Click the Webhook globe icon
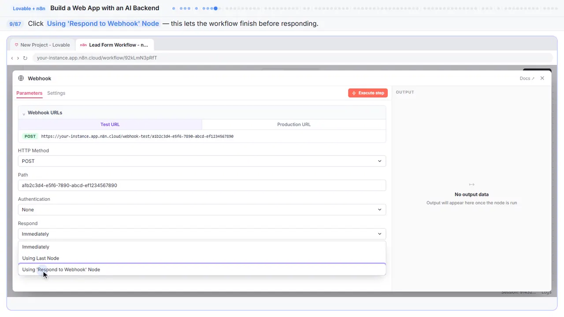The image size is (564, 317). click(21, 78)
